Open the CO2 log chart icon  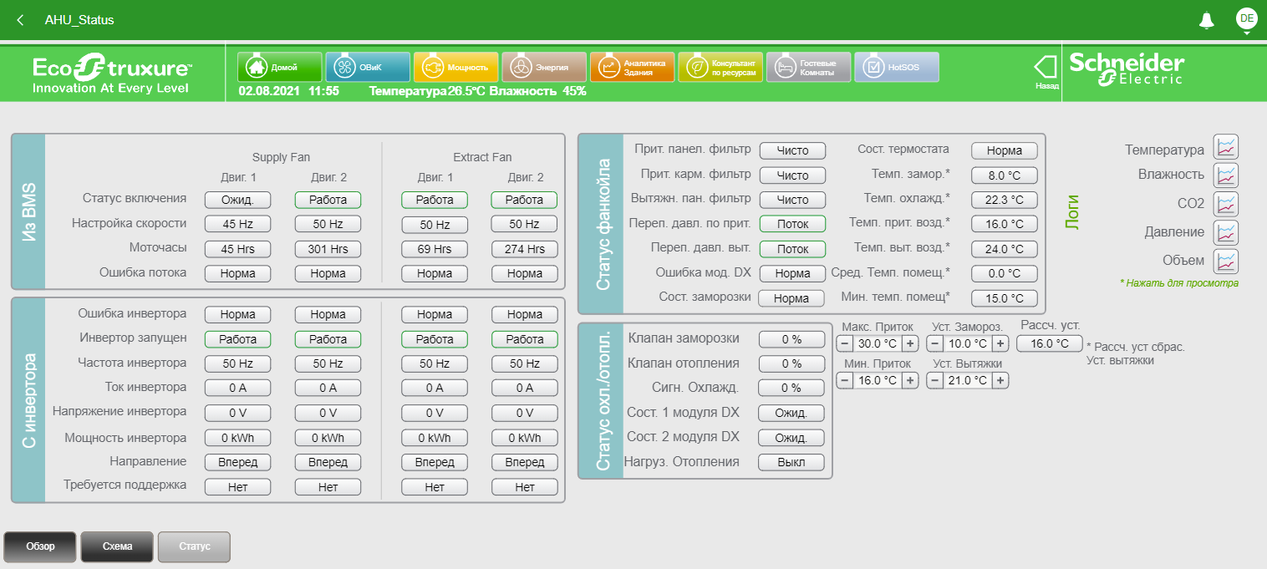coord(1225,204)
